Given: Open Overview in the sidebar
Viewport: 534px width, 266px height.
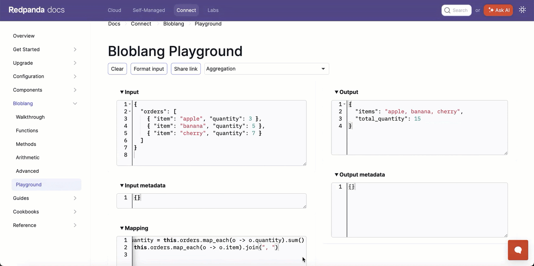Looking at the screenshot, I should pyautogui.click(x=24, y=36).
